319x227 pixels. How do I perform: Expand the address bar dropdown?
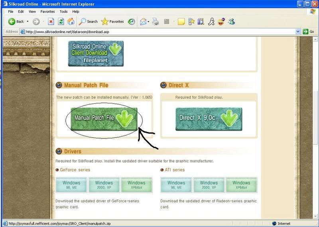[x=298, y=32]
